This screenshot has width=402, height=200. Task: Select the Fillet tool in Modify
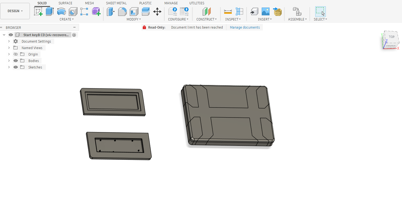pos(122,12)
